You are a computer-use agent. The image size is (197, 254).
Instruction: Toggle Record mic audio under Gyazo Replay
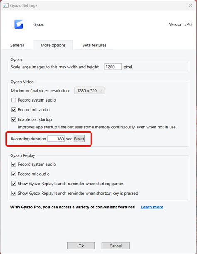pos(14,174)
